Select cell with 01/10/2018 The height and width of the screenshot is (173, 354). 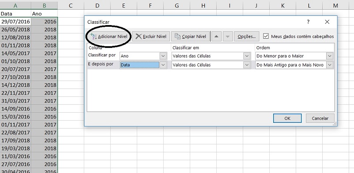point(15,61)
